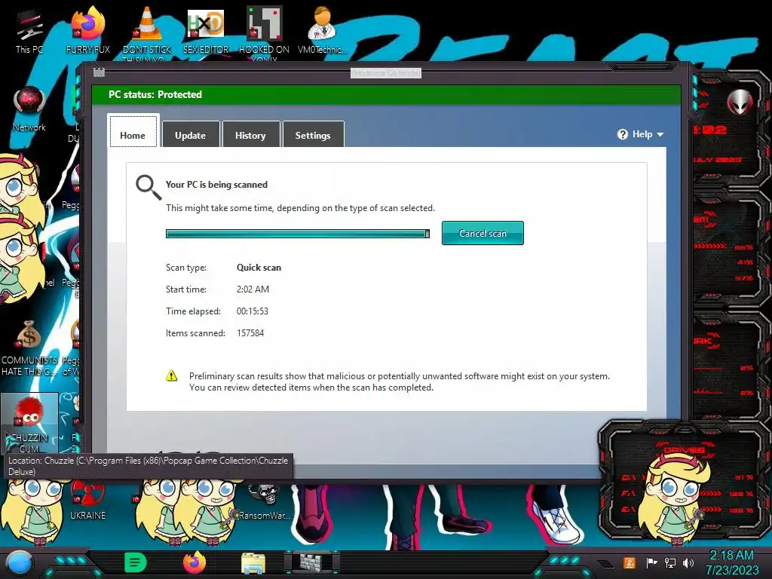Click 'Your PC is being scanned' heading
The height and width of the screenshot is (579, 772).
point(216,185)
